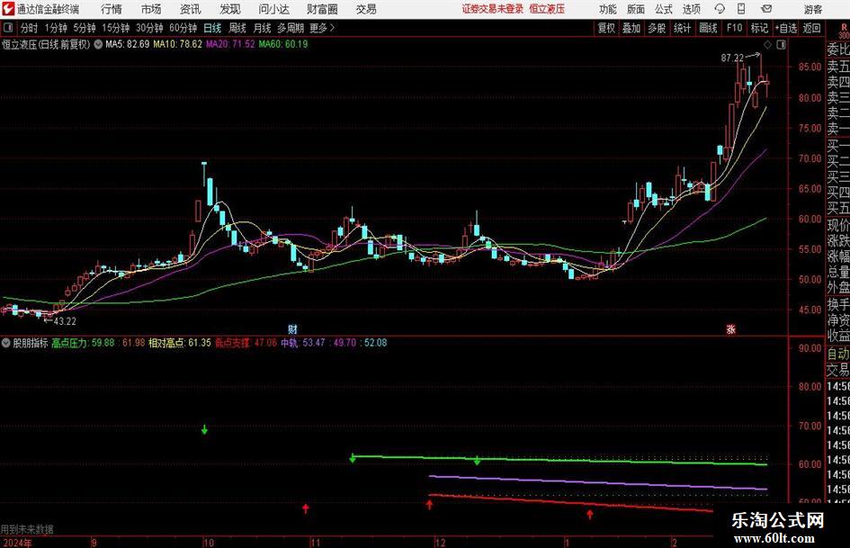Open the 发现 menu

click(230, 9)
